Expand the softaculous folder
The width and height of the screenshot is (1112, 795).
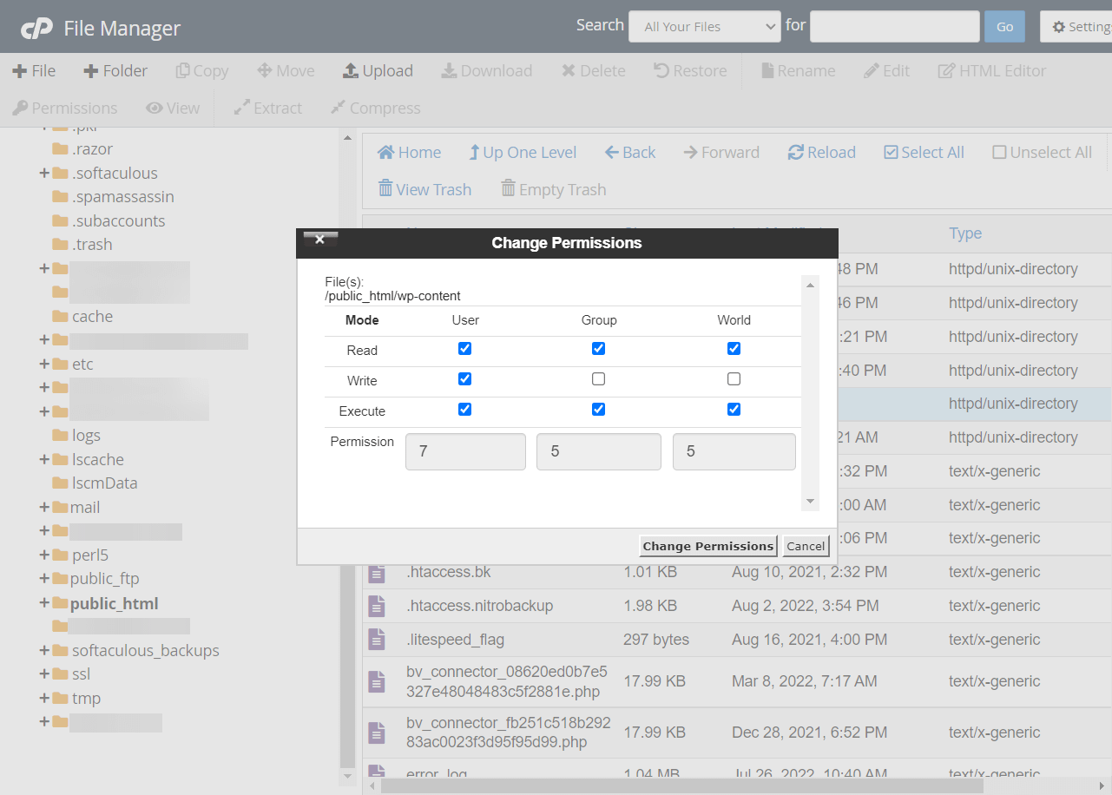[x=42, y=172]
